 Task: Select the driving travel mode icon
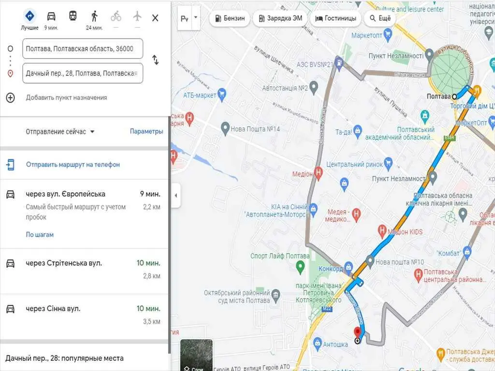(51, 16)
